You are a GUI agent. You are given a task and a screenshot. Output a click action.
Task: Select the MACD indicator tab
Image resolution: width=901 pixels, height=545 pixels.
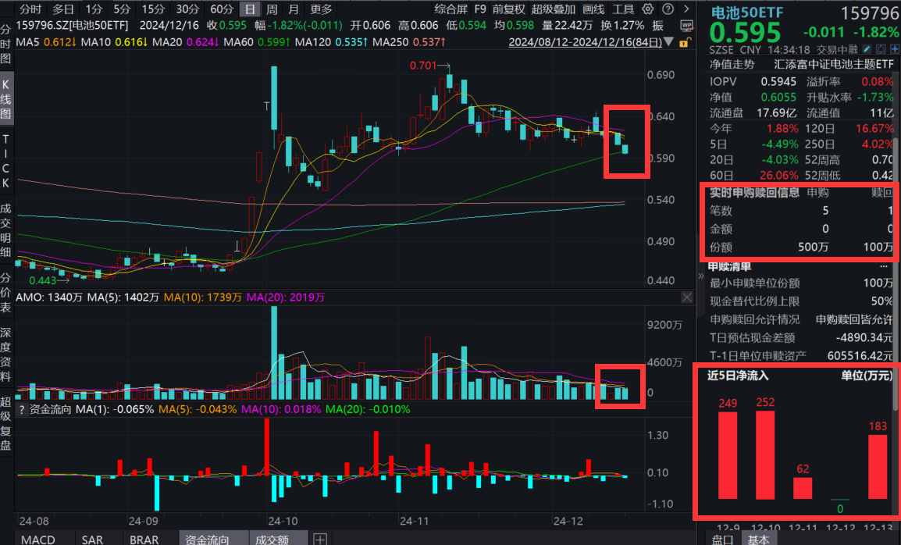(37, 539)
